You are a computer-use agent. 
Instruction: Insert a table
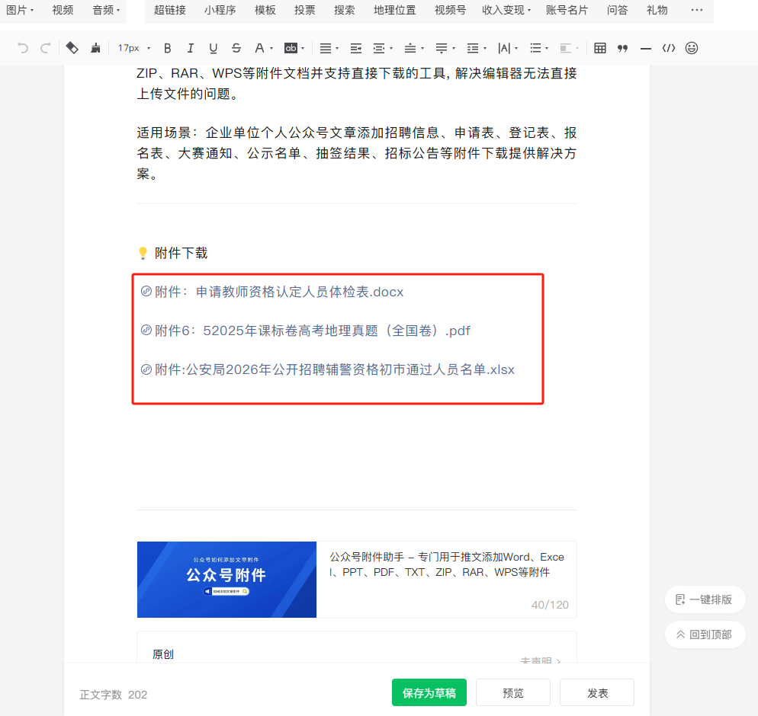(x=600, y=48)
